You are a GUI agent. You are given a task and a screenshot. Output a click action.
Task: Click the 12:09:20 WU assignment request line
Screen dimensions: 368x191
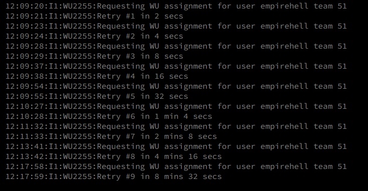click(x=176, y=6)
